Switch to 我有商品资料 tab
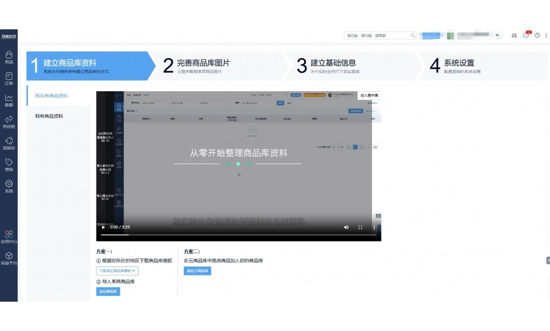The width and height of the screenshot is (550, 331). coord(49,116)
